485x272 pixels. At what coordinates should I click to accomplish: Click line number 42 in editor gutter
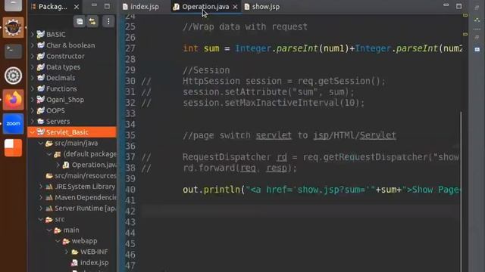(130, 212)
